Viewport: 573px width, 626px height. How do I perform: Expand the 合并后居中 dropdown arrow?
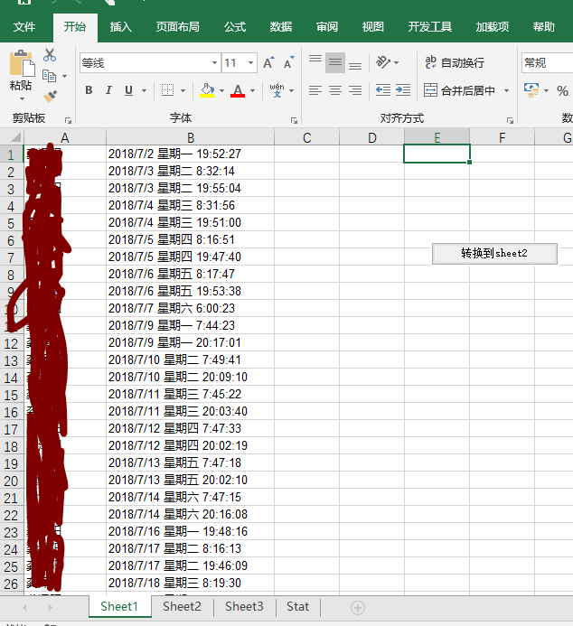click(506, 91)
